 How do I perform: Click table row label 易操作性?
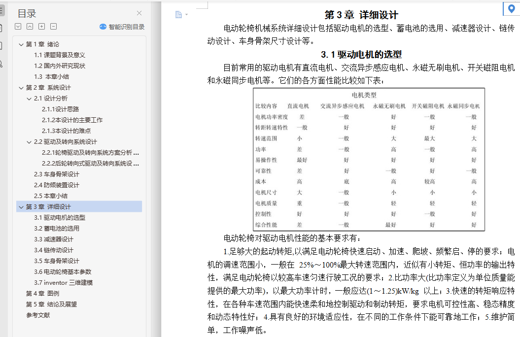(266, 160)
